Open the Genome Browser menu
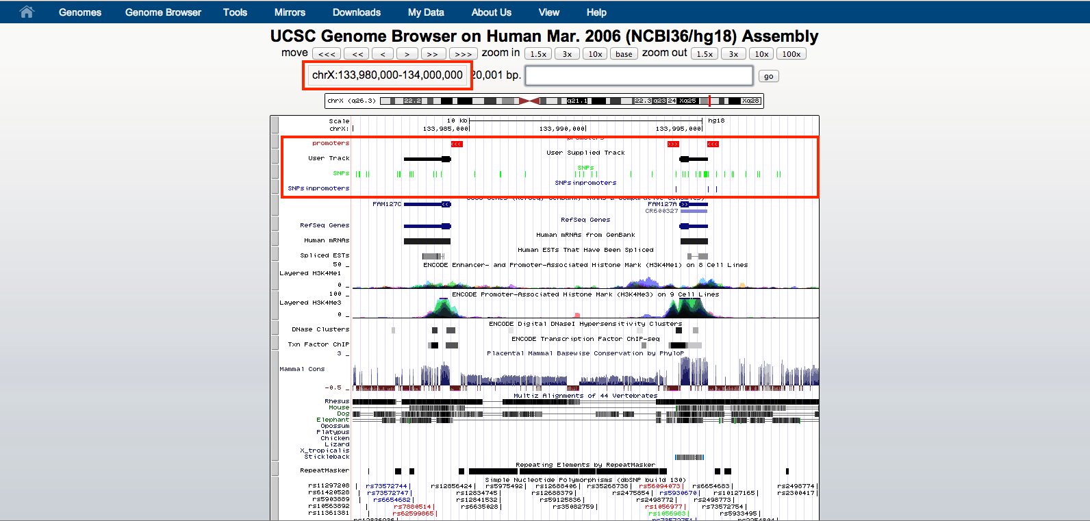The width and height of the screenshot is (1090, 521). (x=163, y=12)
